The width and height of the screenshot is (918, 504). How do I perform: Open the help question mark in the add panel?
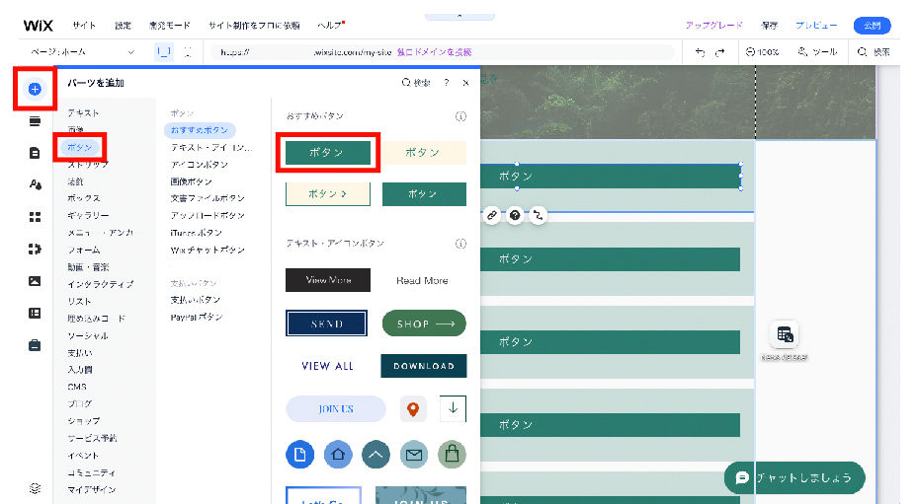click(446, 83)
